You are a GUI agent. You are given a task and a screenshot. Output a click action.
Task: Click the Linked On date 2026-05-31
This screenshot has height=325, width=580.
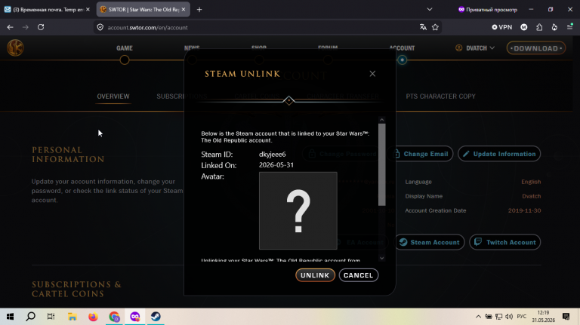(276, 165)
